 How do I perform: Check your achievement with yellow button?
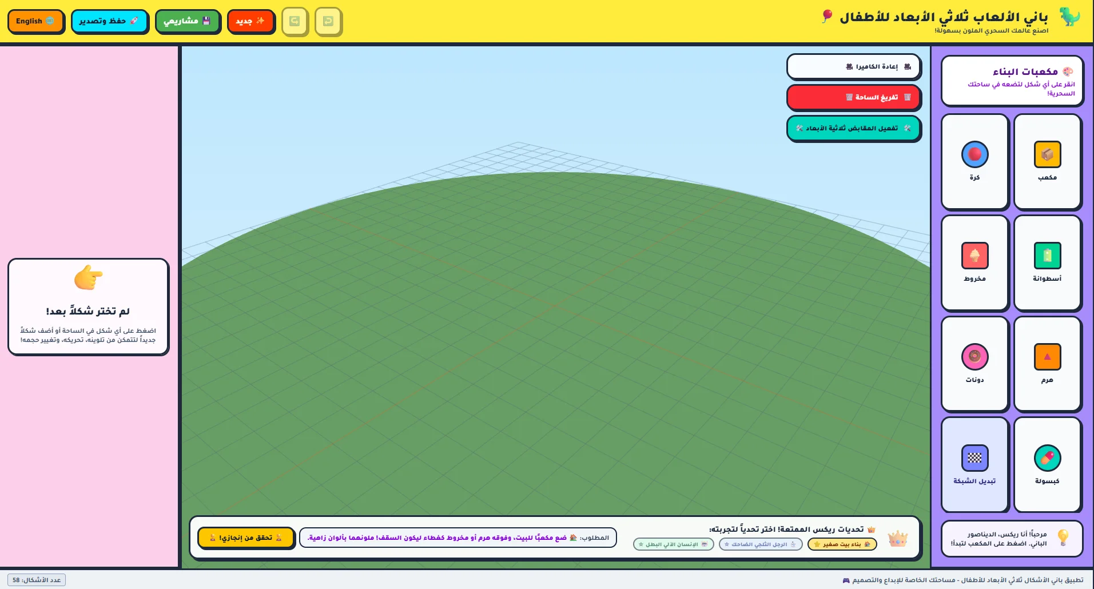(x=246, y=538)
